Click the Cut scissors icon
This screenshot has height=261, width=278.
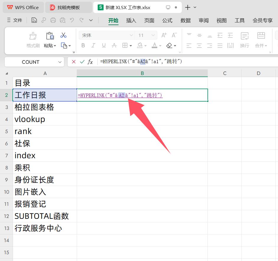coord(63,35)
